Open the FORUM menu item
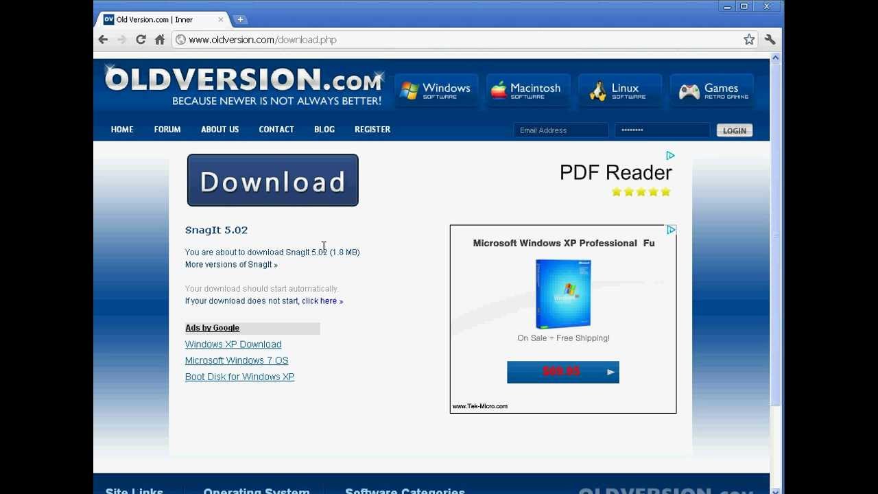Image resolution: width=878 pixels, height=494 pixels. point(167,130)
